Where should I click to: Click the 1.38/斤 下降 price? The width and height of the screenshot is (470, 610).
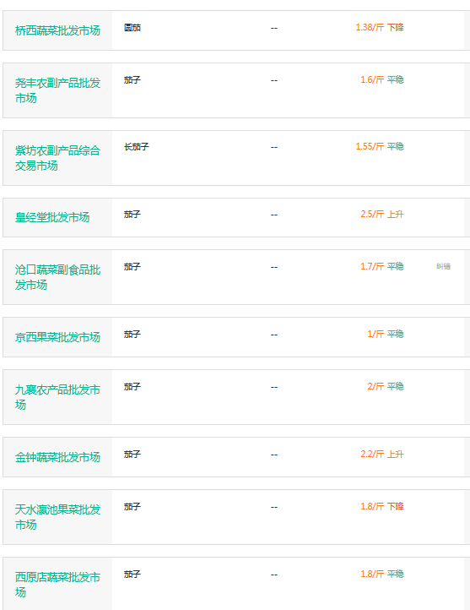tap(380, 27)
